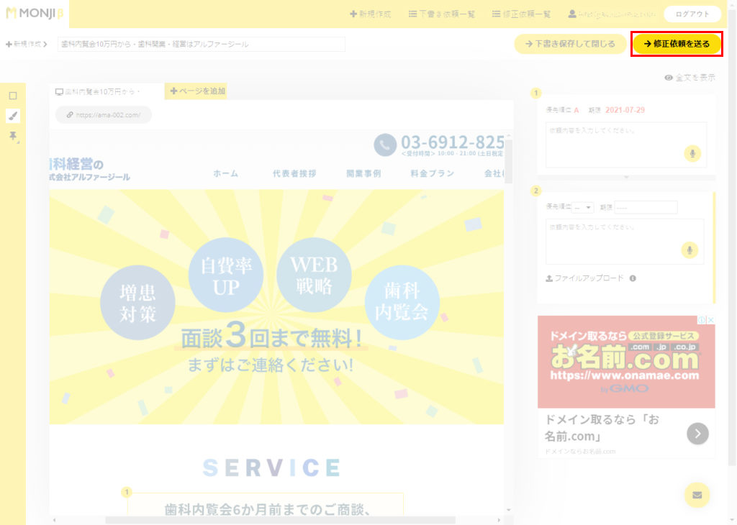The height and width of the screenshot is (525, 737).
Task: Open 下書き依頼一覧 in the top menu
Action: [440, 14]
